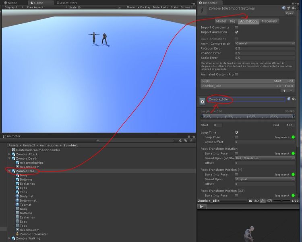Open the clip settings gear icon

(x=293, y=99)
